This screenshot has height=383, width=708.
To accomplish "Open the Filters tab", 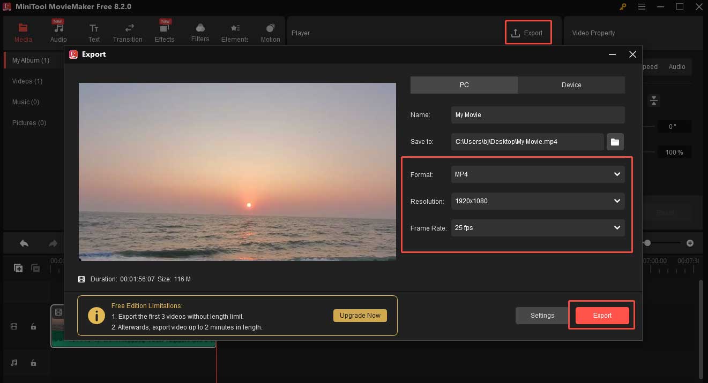I will pos(200,33).
